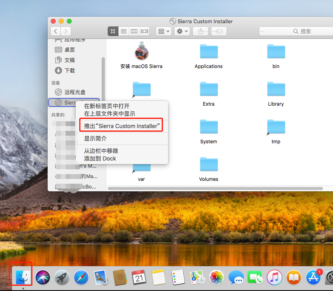Click the horizontal scrollbar in file area
This screenshot has height=291, width=333.
(215, 189)
